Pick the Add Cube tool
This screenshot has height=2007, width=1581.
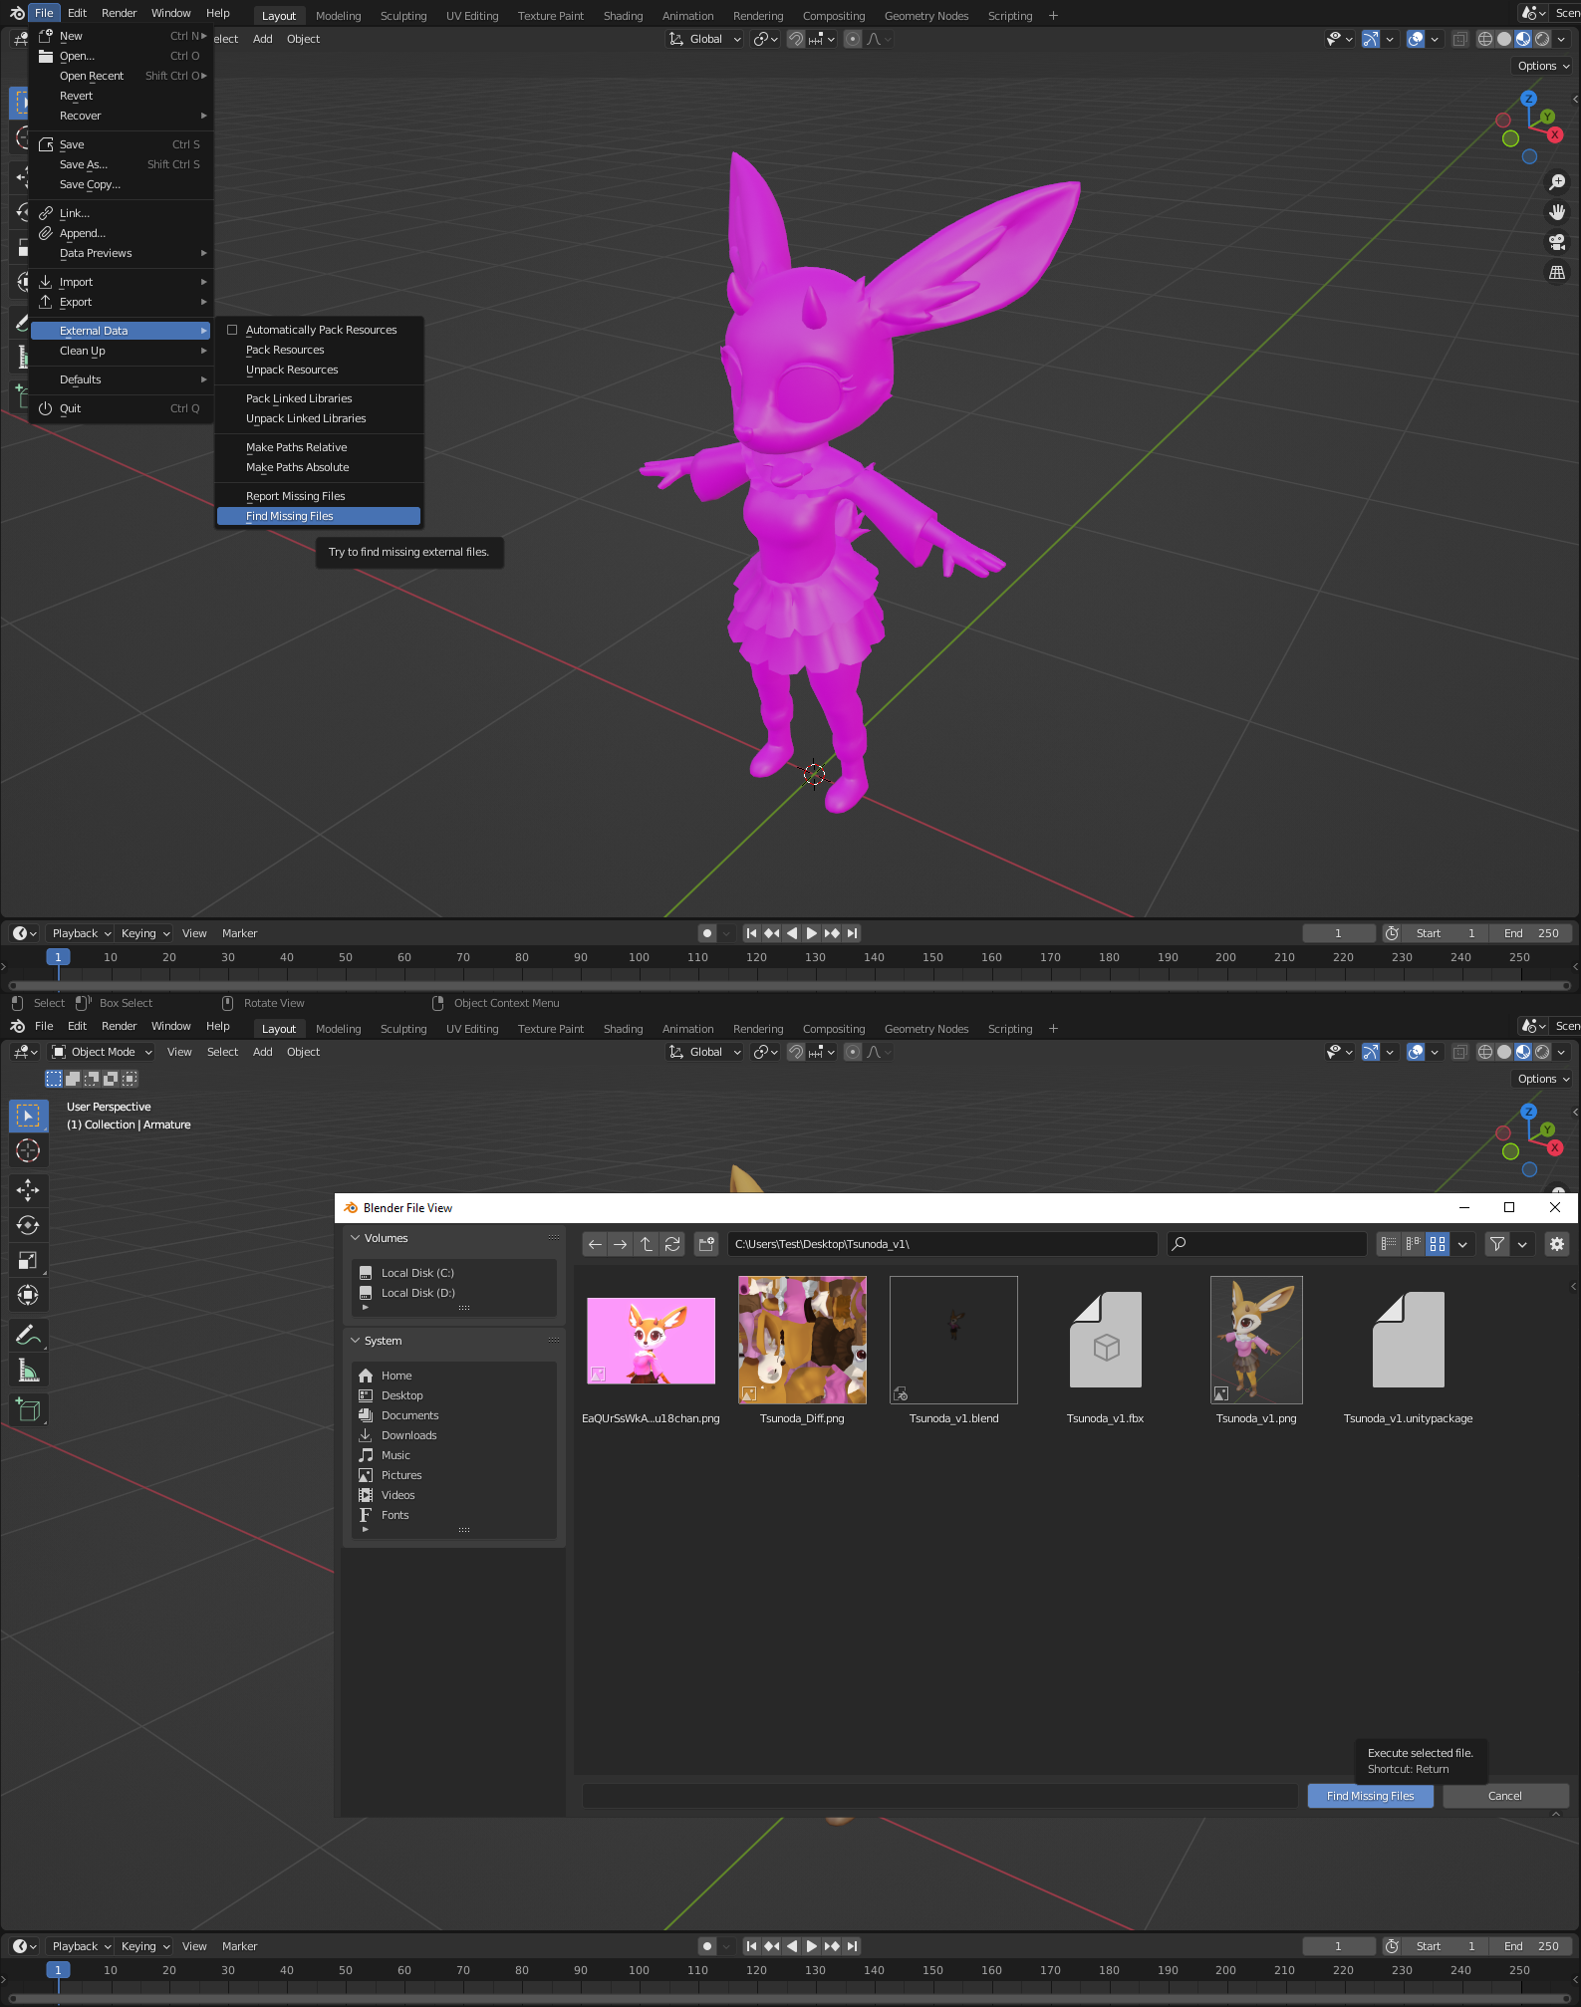pyautogui.click(x=28, y=1409)
